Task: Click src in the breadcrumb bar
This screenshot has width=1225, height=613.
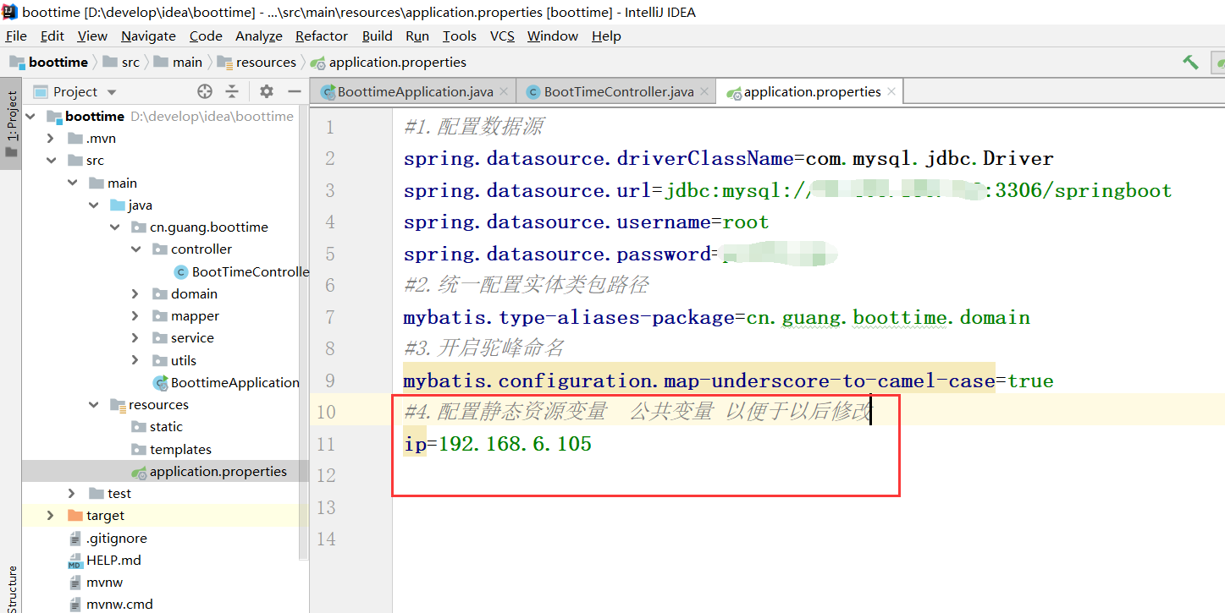Action: (121, 62)
